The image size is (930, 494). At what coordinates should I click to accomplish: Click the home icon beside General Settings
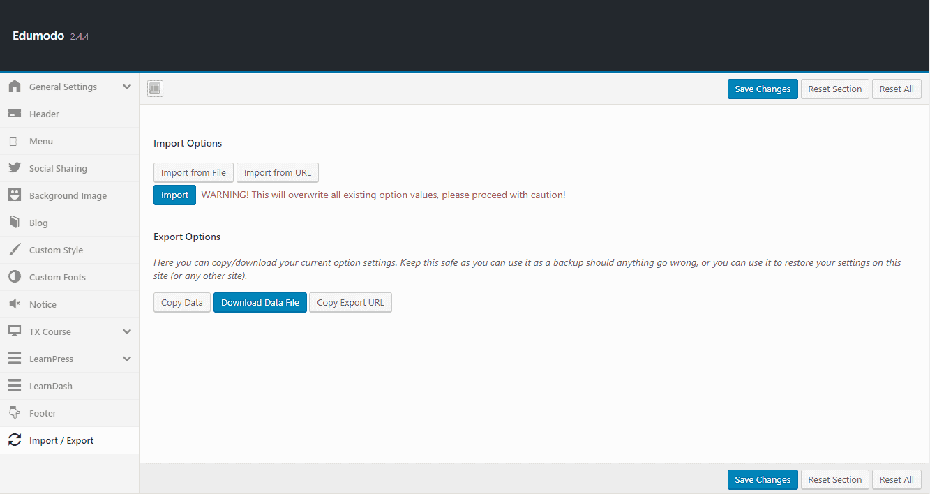tap(15, 87)
